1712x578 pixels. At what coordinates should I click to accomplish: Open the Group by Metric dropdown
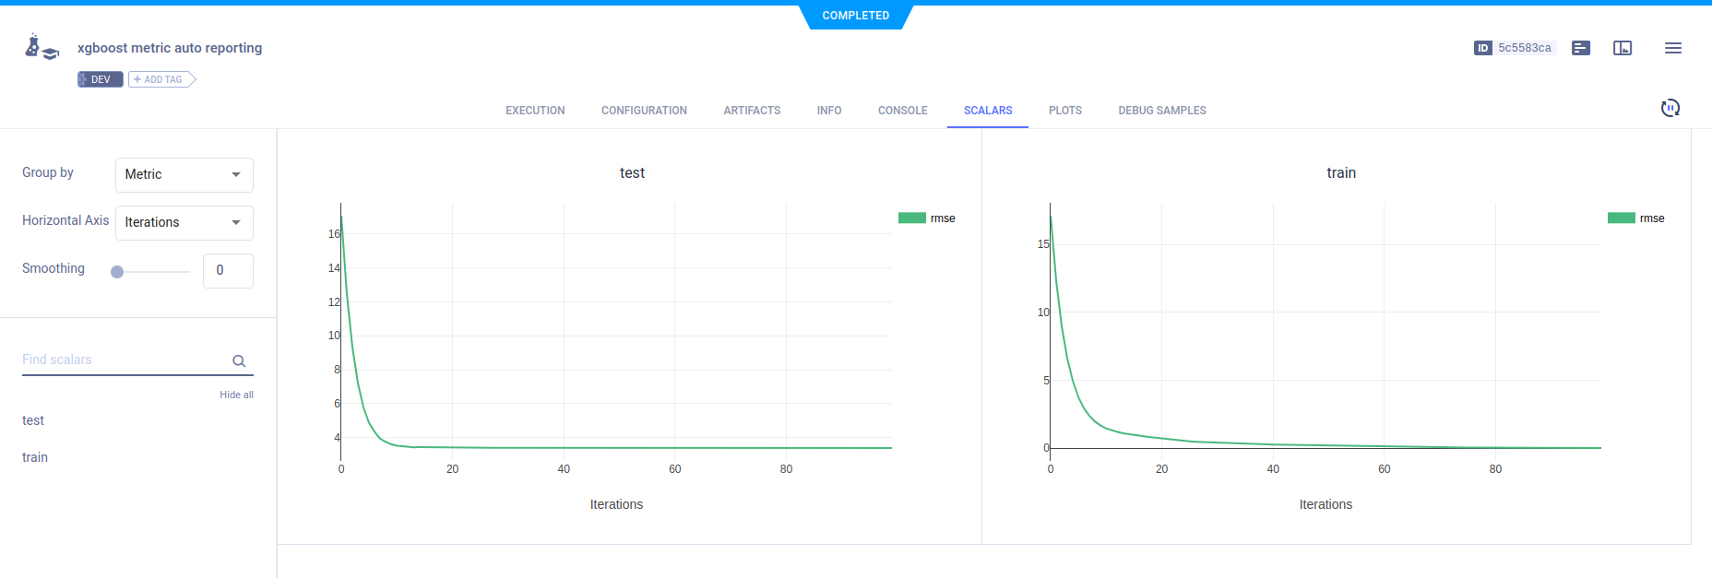click(184, 174)
